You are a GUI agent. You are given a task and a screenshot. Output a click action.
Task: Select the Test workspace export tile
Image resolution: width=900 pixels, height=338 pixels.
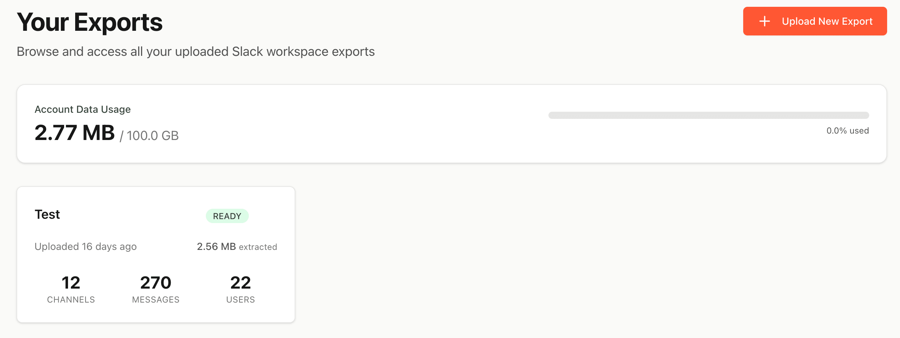(156, 254)
